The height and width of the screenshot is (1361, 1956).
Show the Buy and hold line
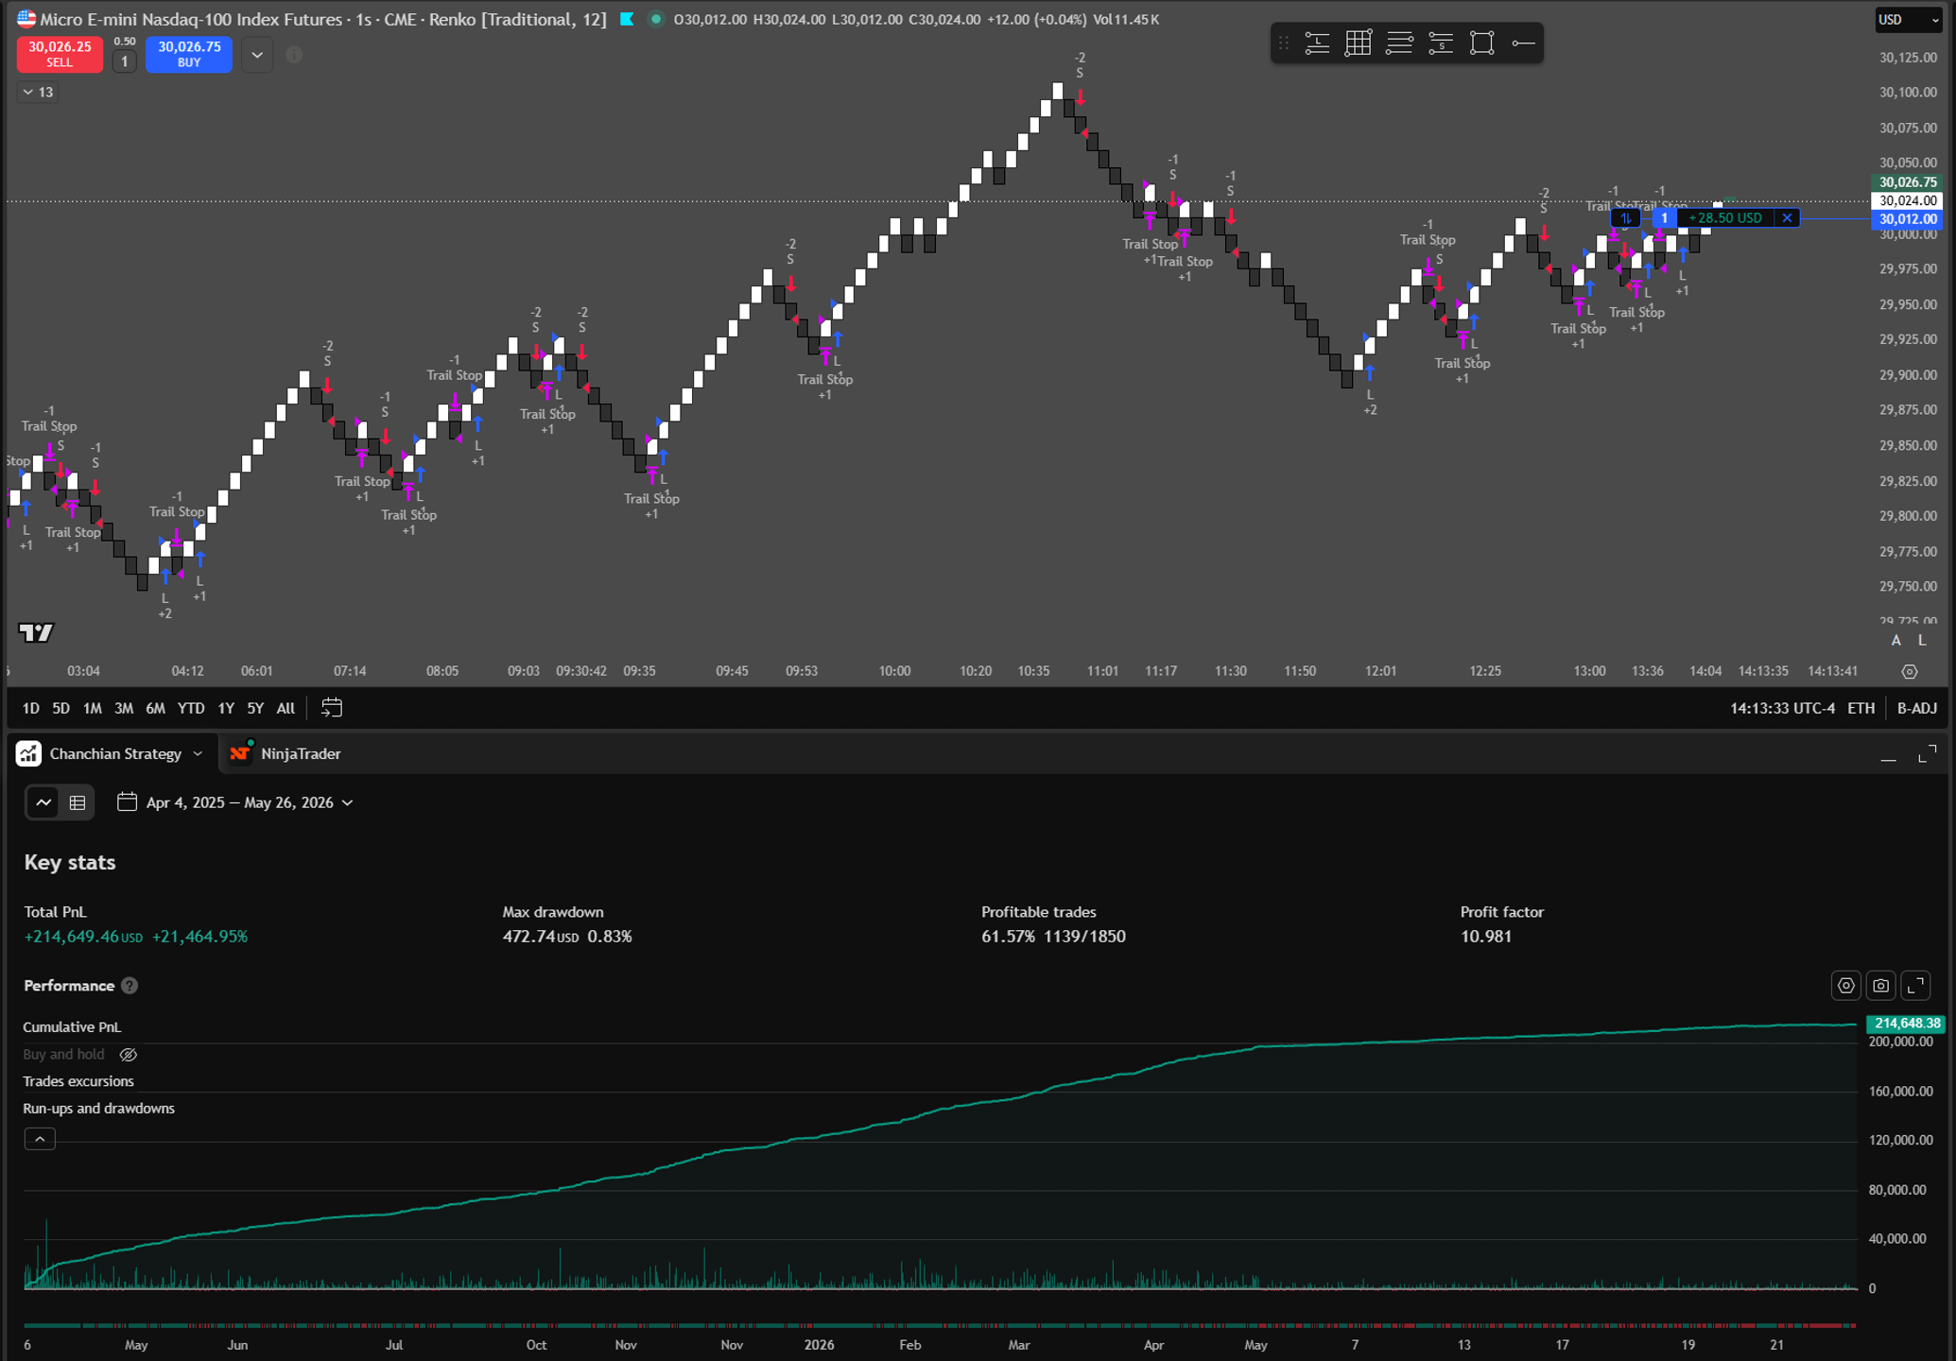click(x=129, y=1055)
